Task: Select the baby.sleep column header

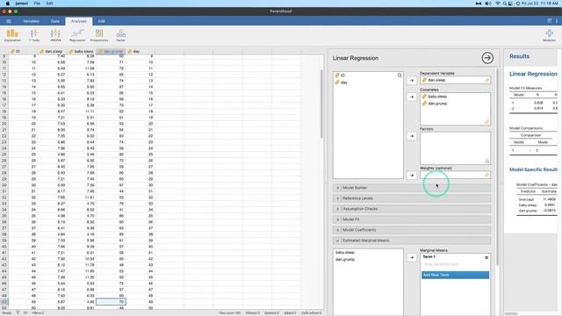Action: coord(82,52)
